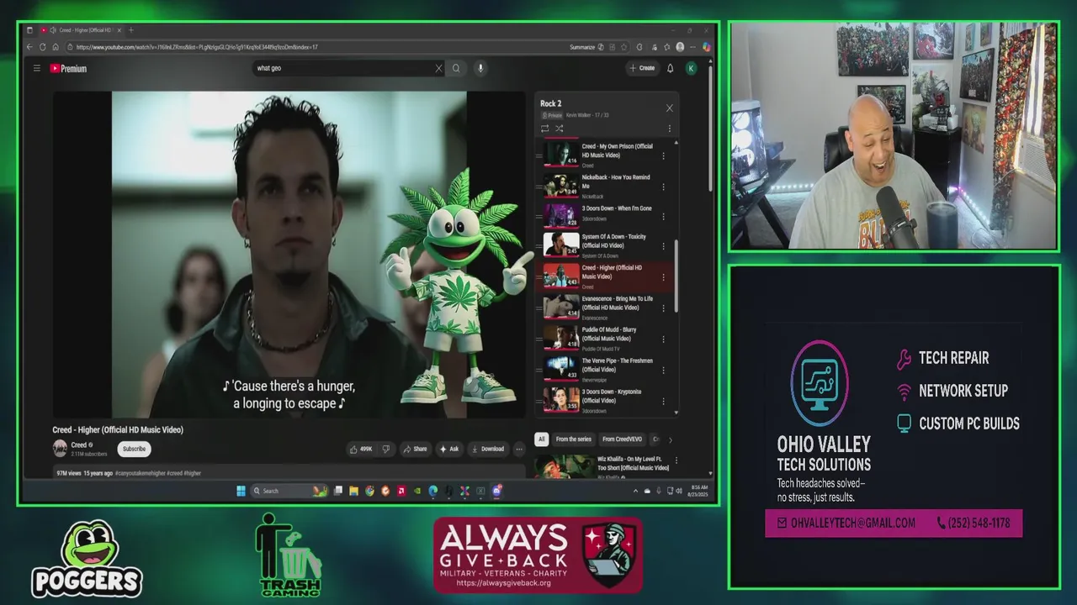Click the playlist panel scrollbar
Image resolution: width=1077 pixels, height=605 pixels.
[x=676, y=276]
